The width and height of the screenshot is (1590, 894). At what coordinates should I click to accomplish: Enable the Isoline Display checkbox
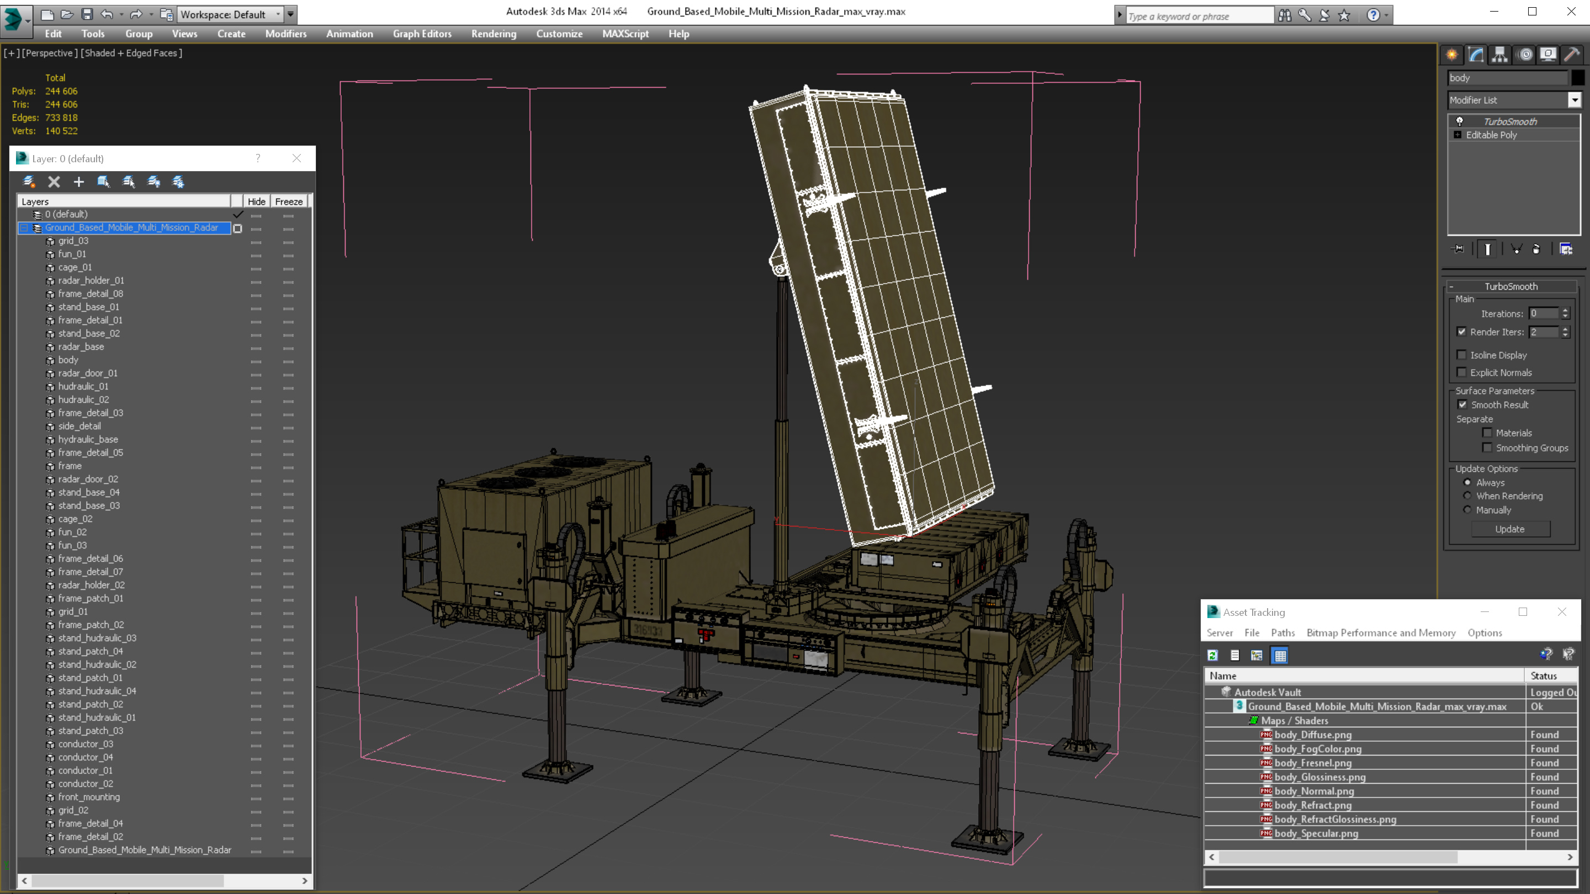1461,355
